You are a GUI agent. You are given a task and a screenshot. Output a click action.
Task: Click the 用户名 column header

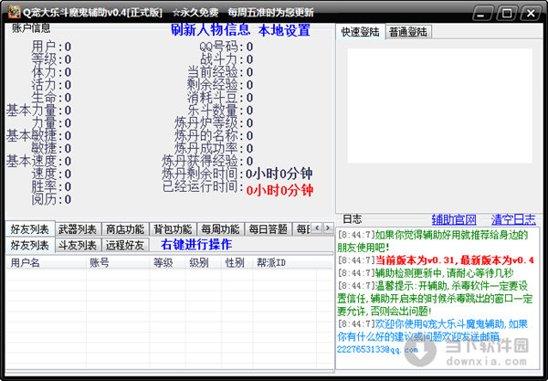[x=25, y=262]
